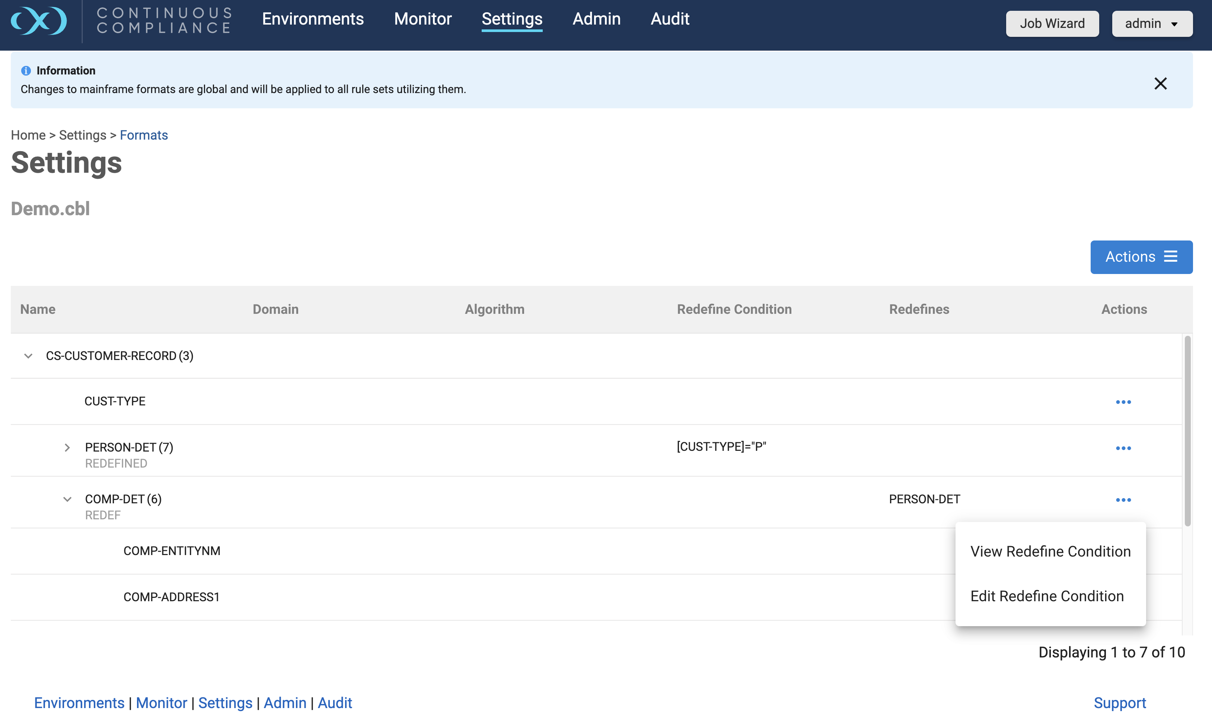This screenshot has height=717, width=1212.
Task: Click the Continuous Compliance logo icon
Action: [x=39, y=21]
